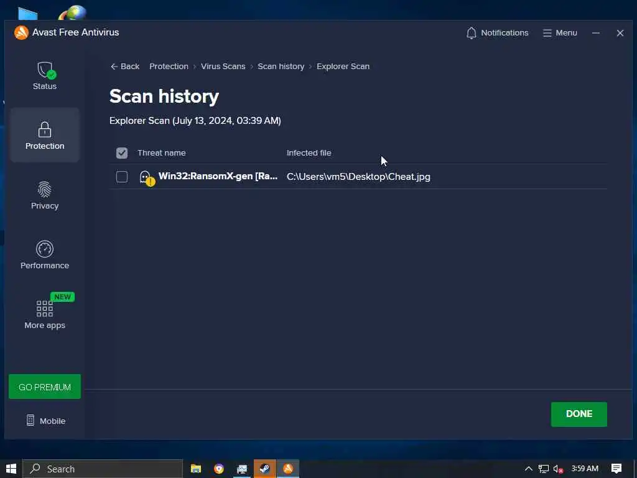Open Windows Start menu
The image size is (637, 478).
click(11, 469)
